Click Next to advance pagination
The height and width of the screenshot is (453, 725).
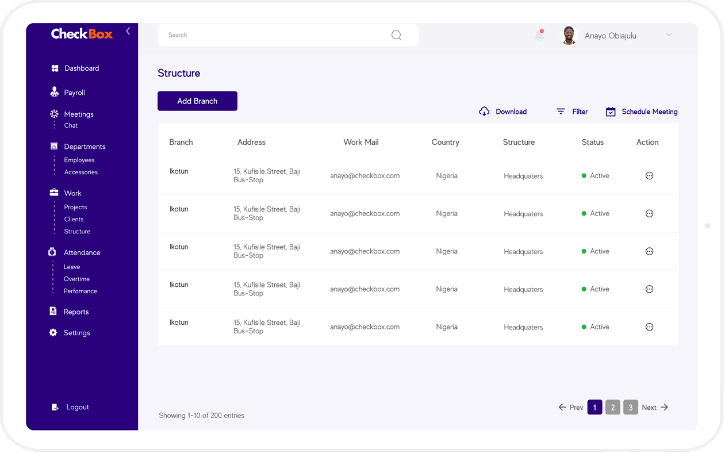(x=655, y=408)
